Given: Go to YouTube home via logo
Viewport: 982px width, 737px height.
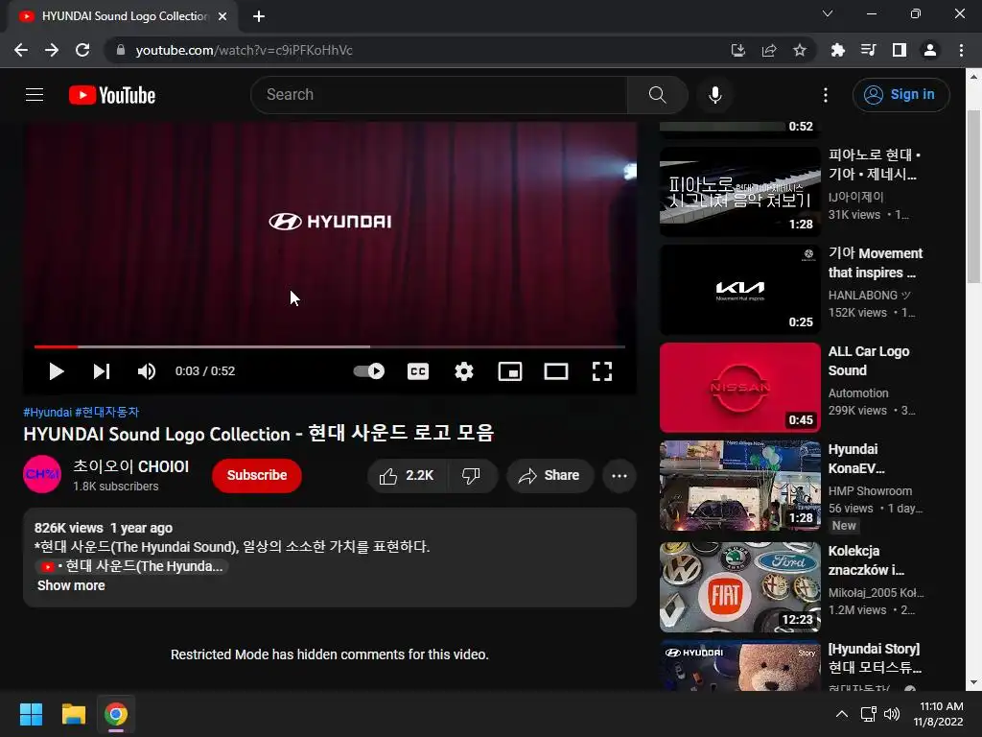Looking at the screenshot, I should coord(112,95).
